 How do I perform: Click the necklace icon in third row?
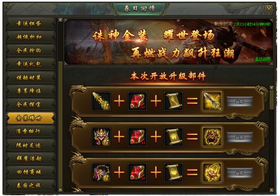(101, 172)
